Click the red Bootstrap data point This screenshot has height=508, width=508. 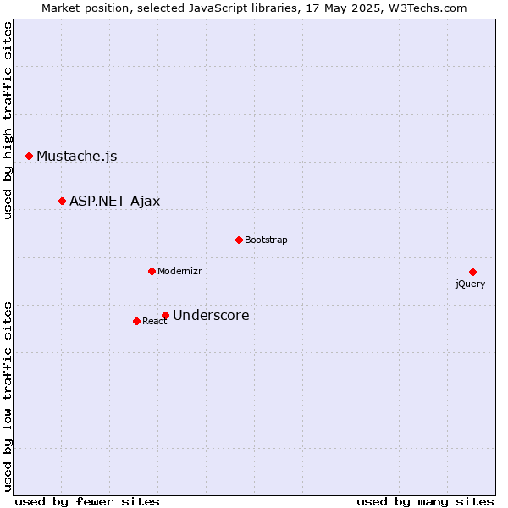click(239, 240)
